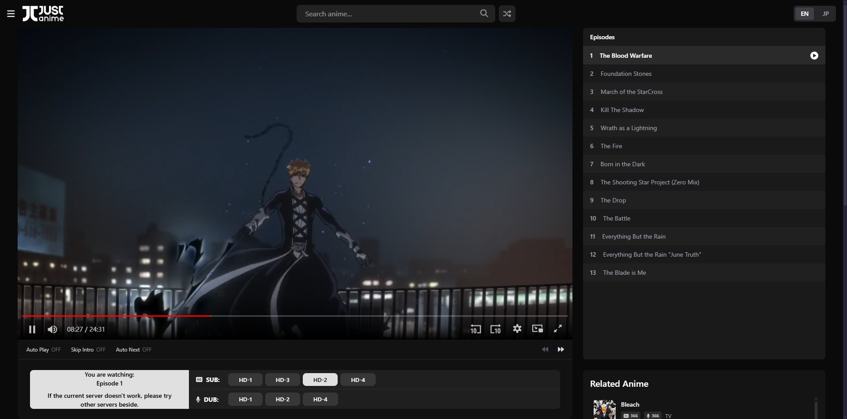Open the hamburger sidebar menu

click(x=11, y=14)
